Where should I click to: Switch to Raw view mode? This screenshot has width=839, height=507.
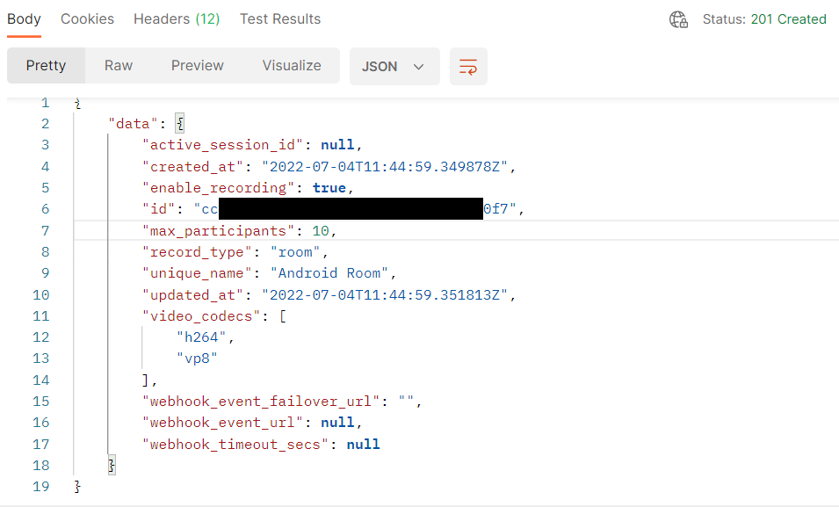119,65
